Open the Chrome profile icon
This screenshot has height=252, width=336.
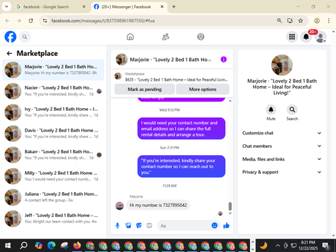point(317,21)
